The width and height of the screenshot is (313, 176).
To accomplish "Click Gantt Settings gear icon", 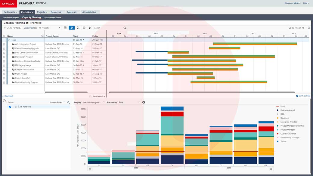I will point(297,96).
